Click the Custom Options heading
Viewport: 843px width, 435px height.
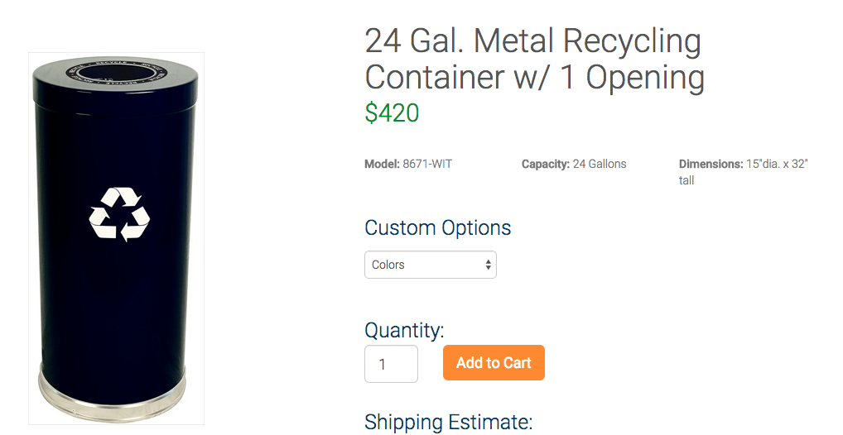(437, 228)
